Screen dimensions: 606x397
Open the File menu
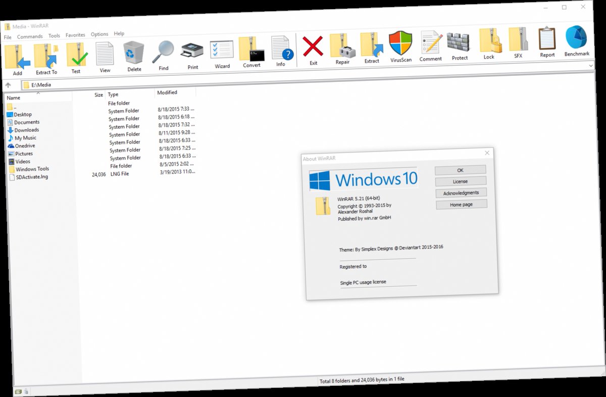coord(8,37)
